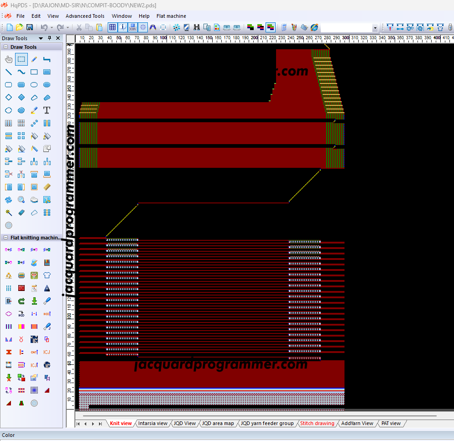Screen dimensions: 454x441
Task: Switch to the Intarsia view tab
Action: tap(152, 424)
